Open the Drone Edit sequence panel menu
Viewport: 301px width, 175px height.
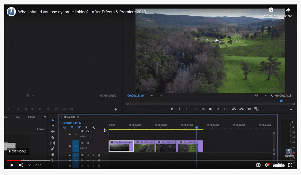point(78,117)
